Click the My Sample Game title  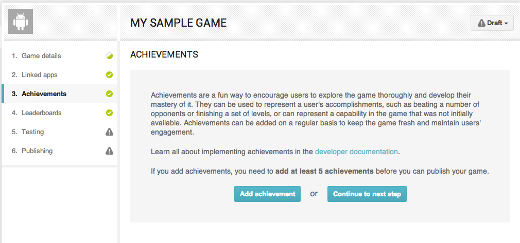pyautogui.click(x=178, y=23)
